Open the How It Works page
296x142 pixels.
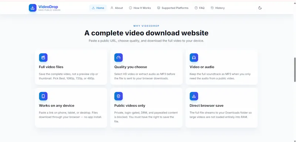tap(140, 8)
